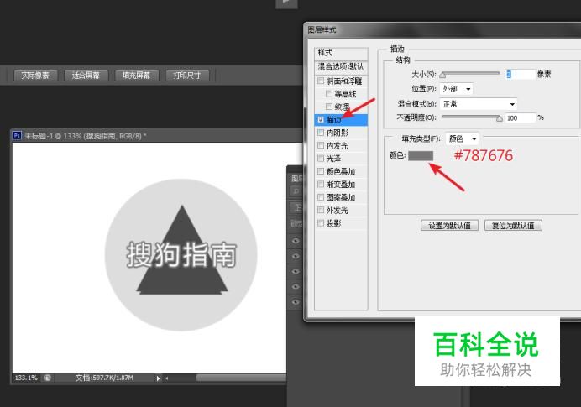Click the 复位为默认值 button
This screenshot has width=581, height=407.
(513, 225)
